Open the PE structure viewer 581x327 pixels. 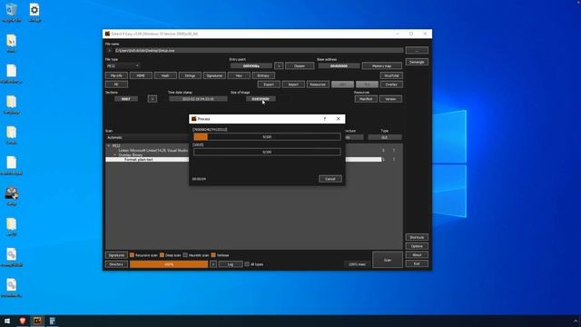click(116, 84)
